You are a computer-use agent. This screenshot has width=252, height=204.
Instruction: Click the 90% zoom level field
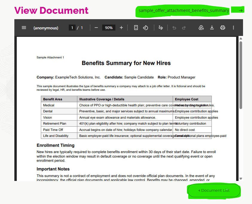(x=109, y=28)
